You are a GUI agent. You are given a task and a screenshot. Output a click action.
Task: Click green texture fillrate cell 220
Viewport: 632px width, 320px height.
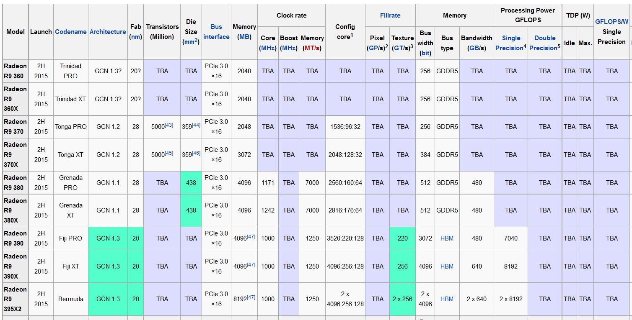click(x=403, y=238)
